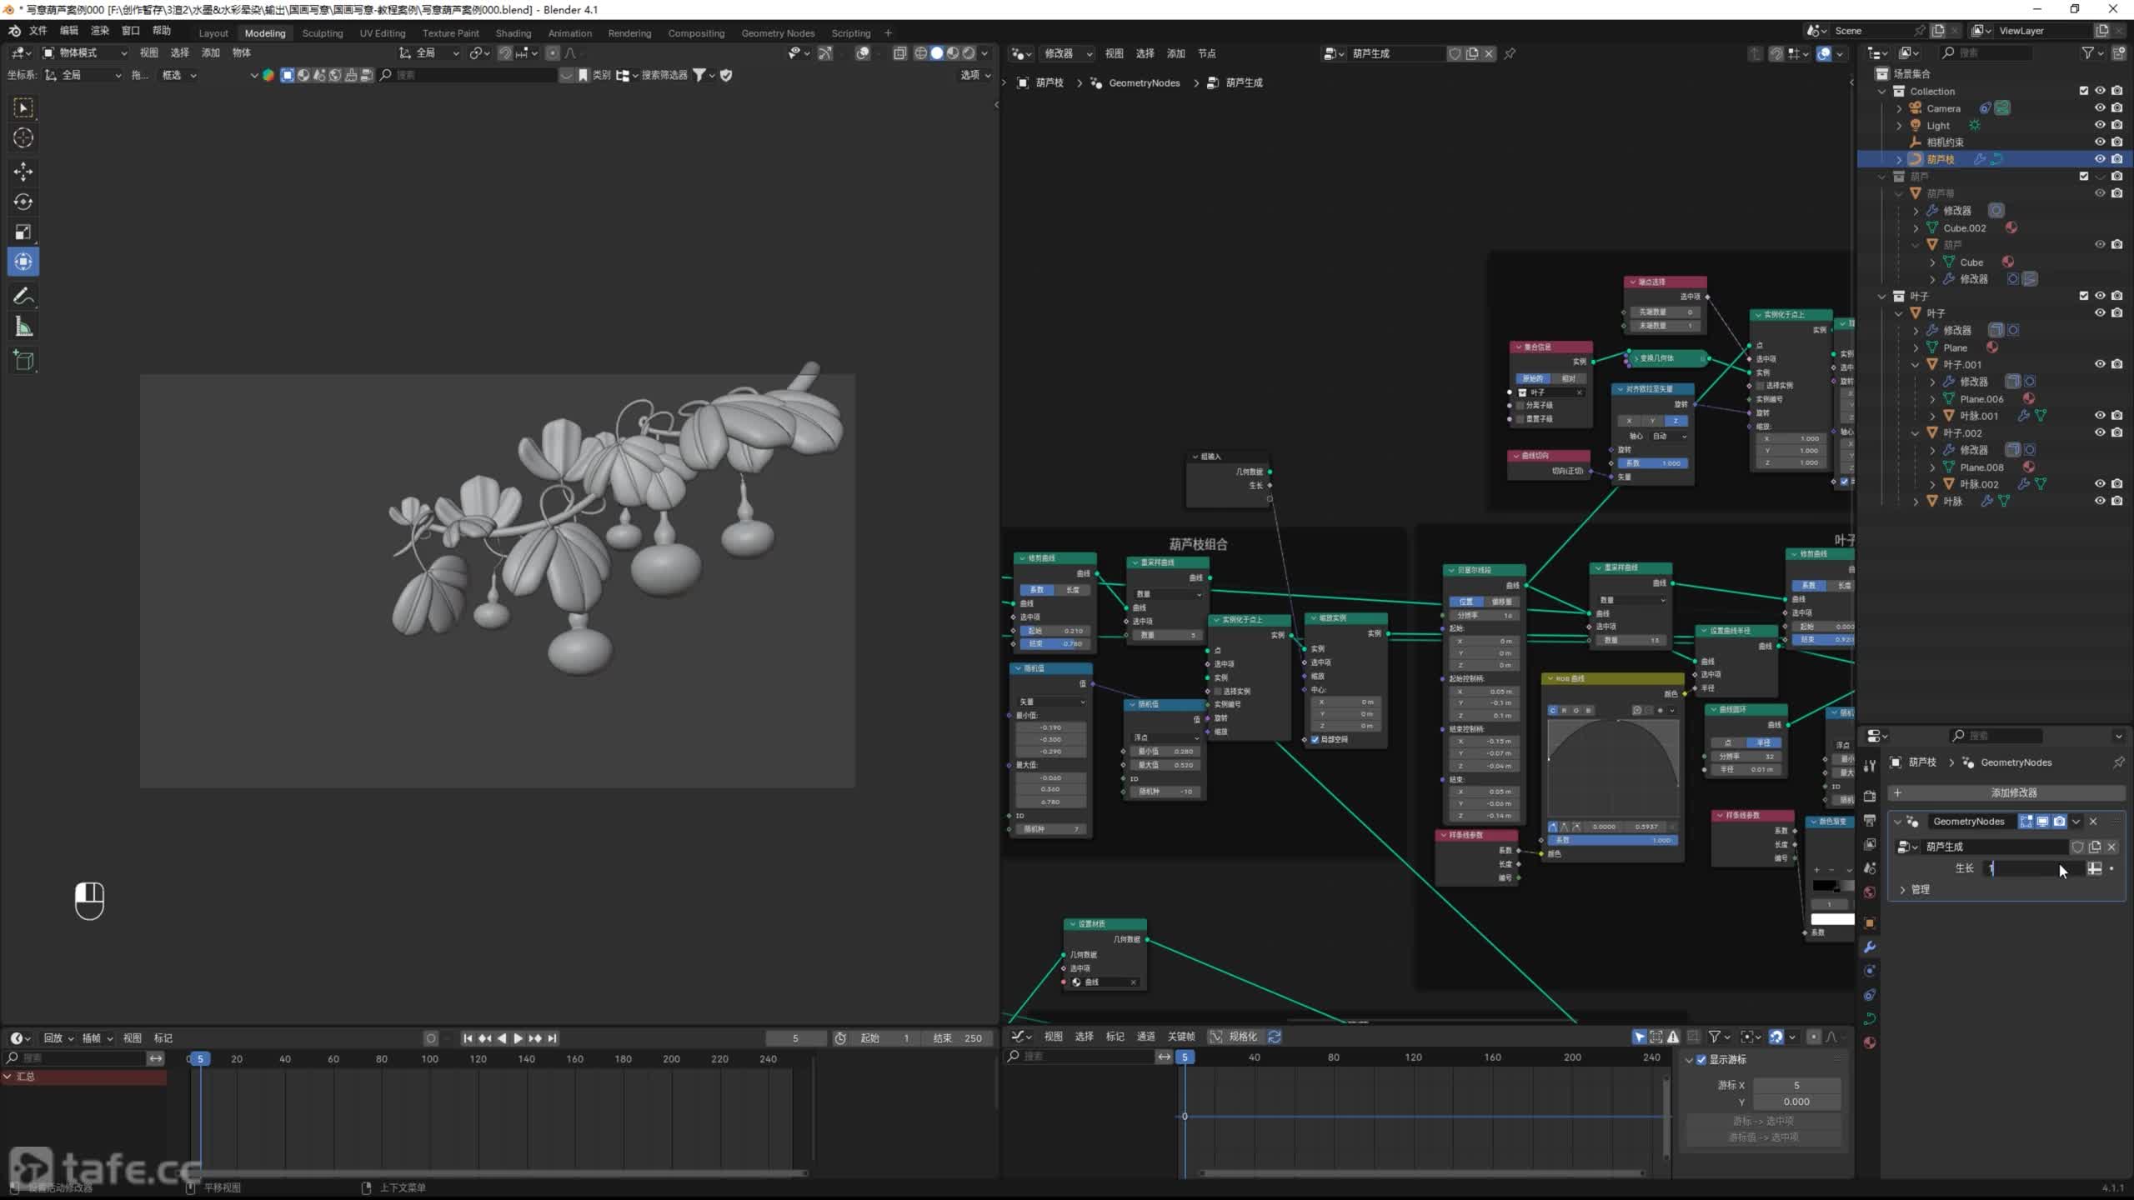Click the 添加修改器 button

[2013, 792]
